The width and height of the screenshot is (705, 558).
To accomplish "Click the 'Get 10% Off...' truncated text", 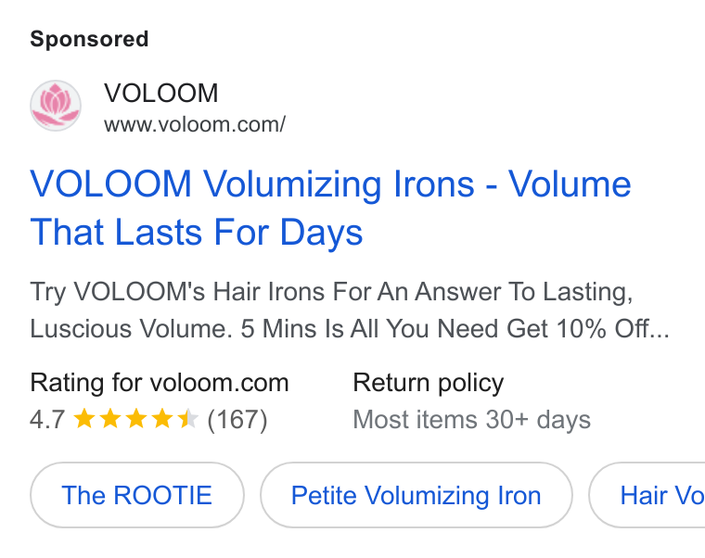I will point(587,329).
